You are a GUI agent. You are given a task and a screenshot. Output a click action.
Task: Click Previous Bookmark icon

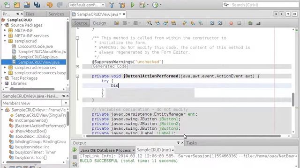(x=185, y=23)
